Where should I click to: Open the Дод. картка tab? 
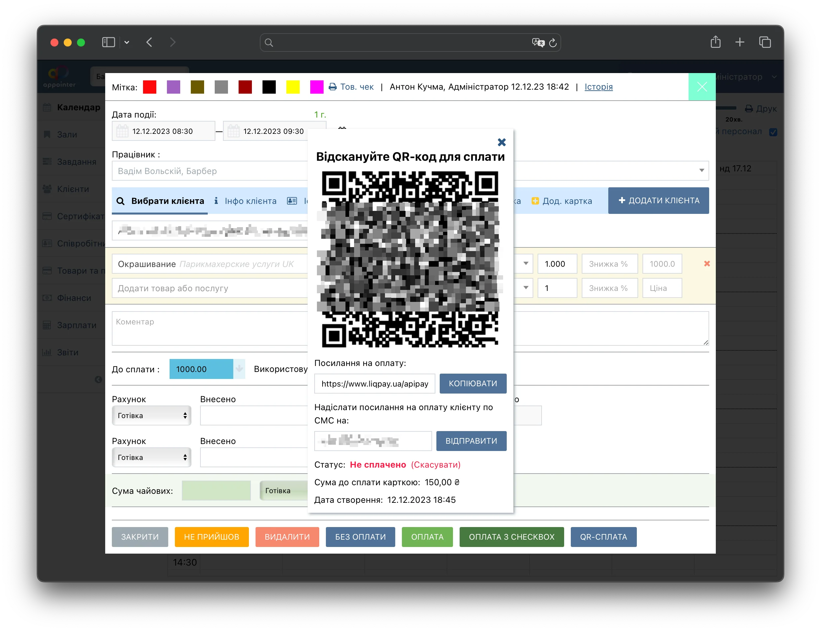[x=562, y=201]
